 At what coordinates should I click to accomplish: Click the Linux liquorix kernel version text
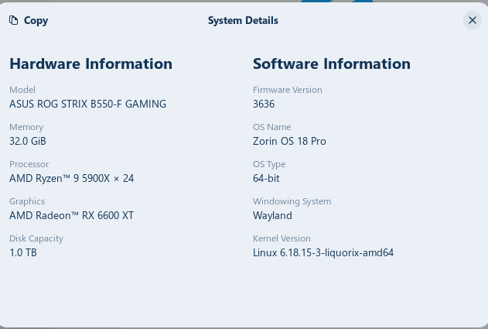[323, 252]
